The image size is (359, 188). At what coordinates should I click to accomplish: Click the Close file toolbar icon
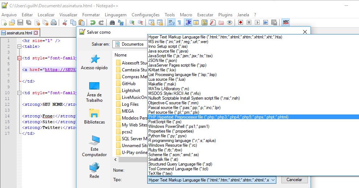[37, 22]
